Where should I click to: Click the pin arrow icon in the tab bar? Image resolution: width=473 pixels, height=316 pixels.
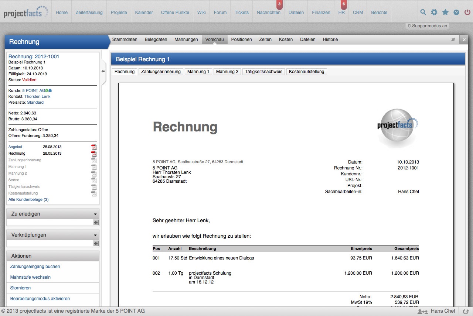[453, 39]
